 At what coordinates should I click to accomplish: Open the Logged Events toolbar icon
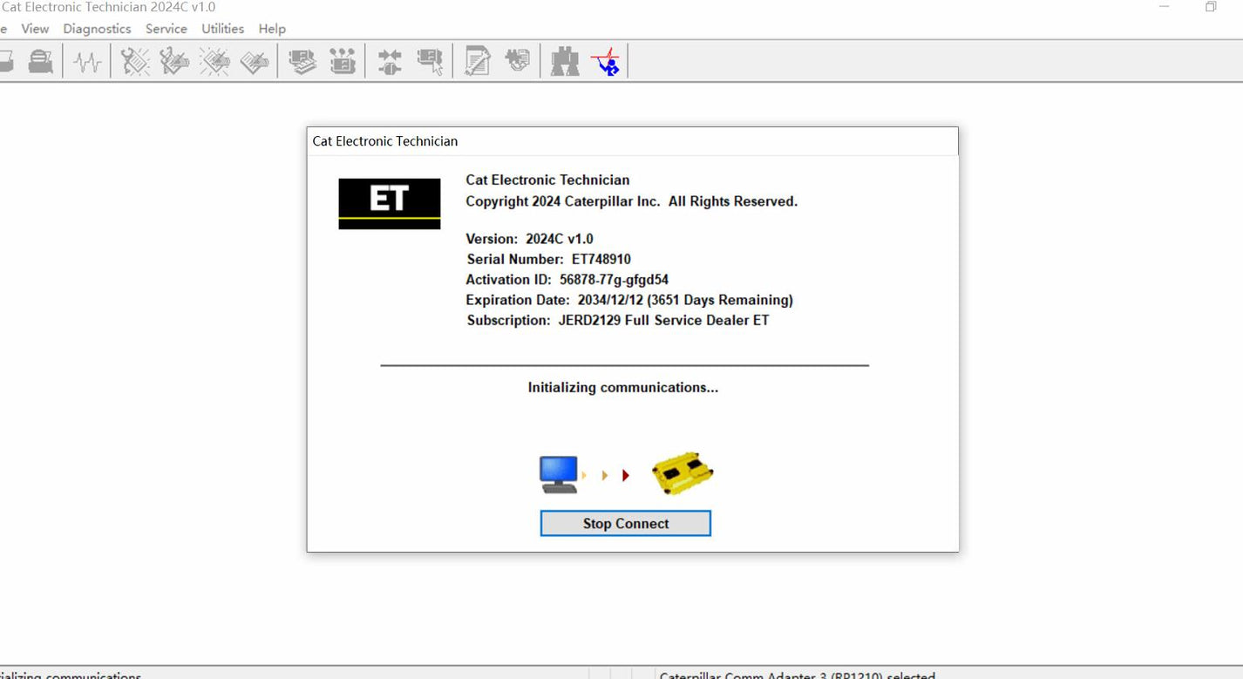coord(255,60)
